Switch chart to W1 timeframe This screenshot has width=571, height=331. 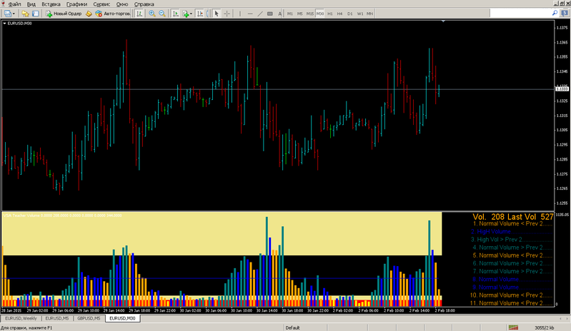[x=359, y=14]
